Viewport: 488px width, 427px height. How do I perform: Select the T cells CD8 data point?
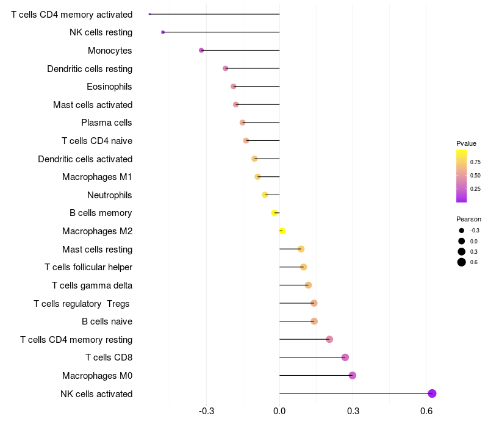(x=345, y=357)
